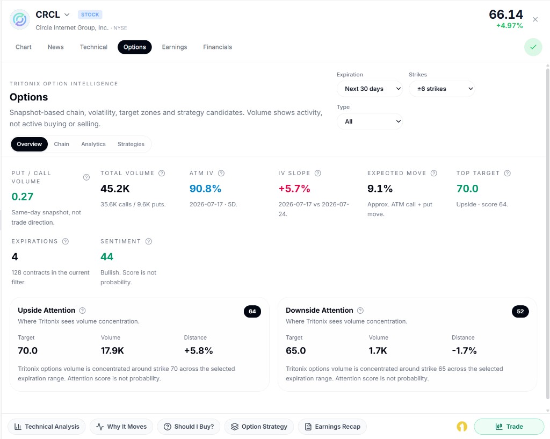This screenshot has width=550, height=439.
Task: Open the Option Strategy button
Action: click(x=259, y=427)
